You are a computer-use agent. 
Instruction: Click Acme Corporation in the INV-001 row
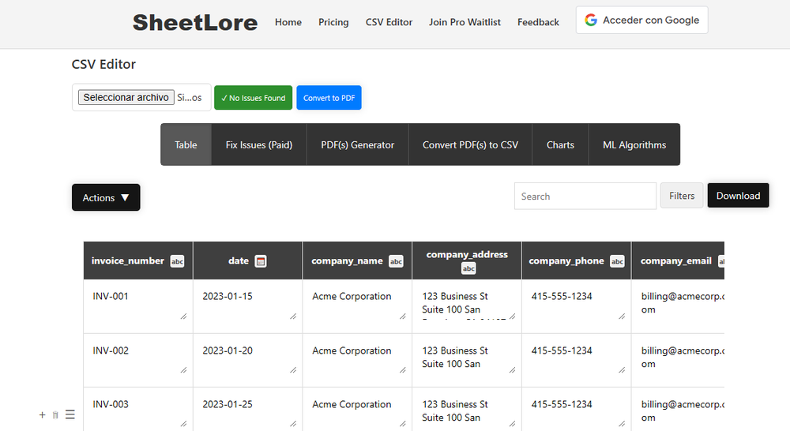[x=357, y=306]
